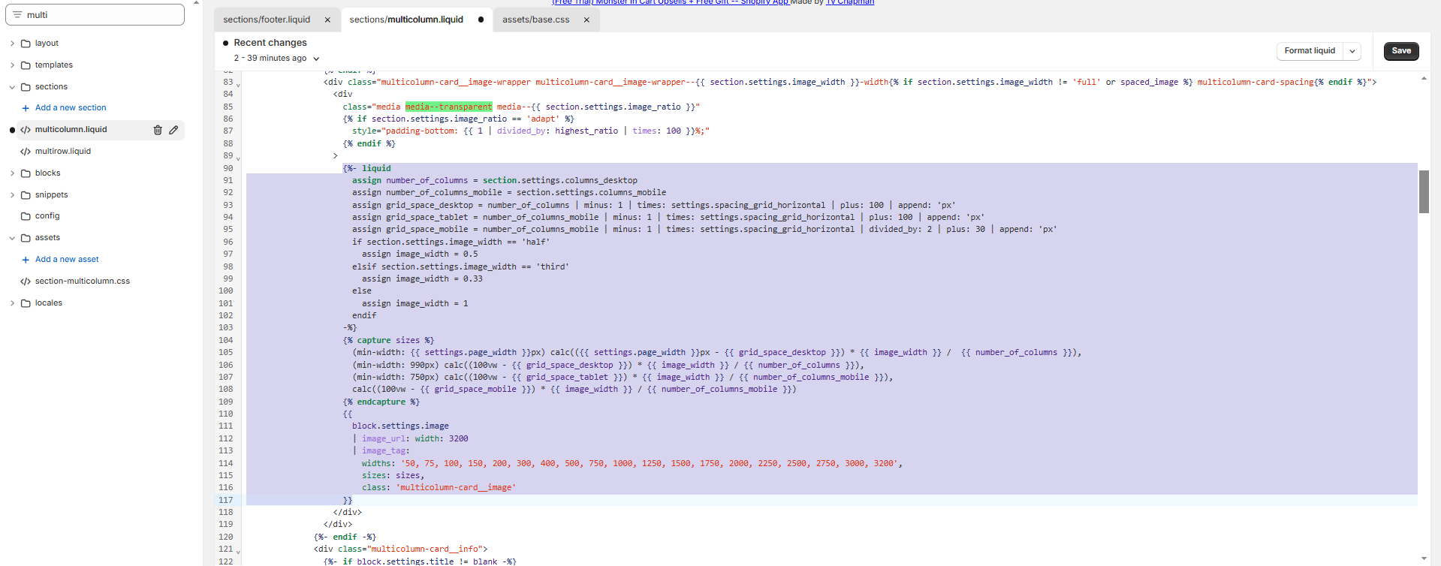The height and width of the screenshot is (566, 1441).
Task: Click plus icon beside Add a new section
Action: point(26,108)
